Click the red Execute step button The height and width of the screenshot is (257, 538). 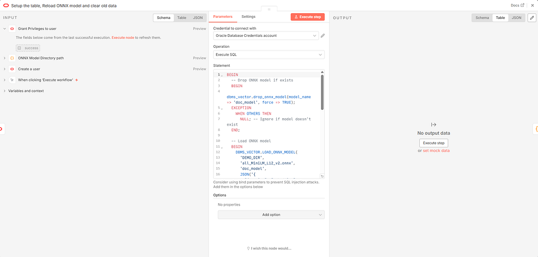[307, 17]
